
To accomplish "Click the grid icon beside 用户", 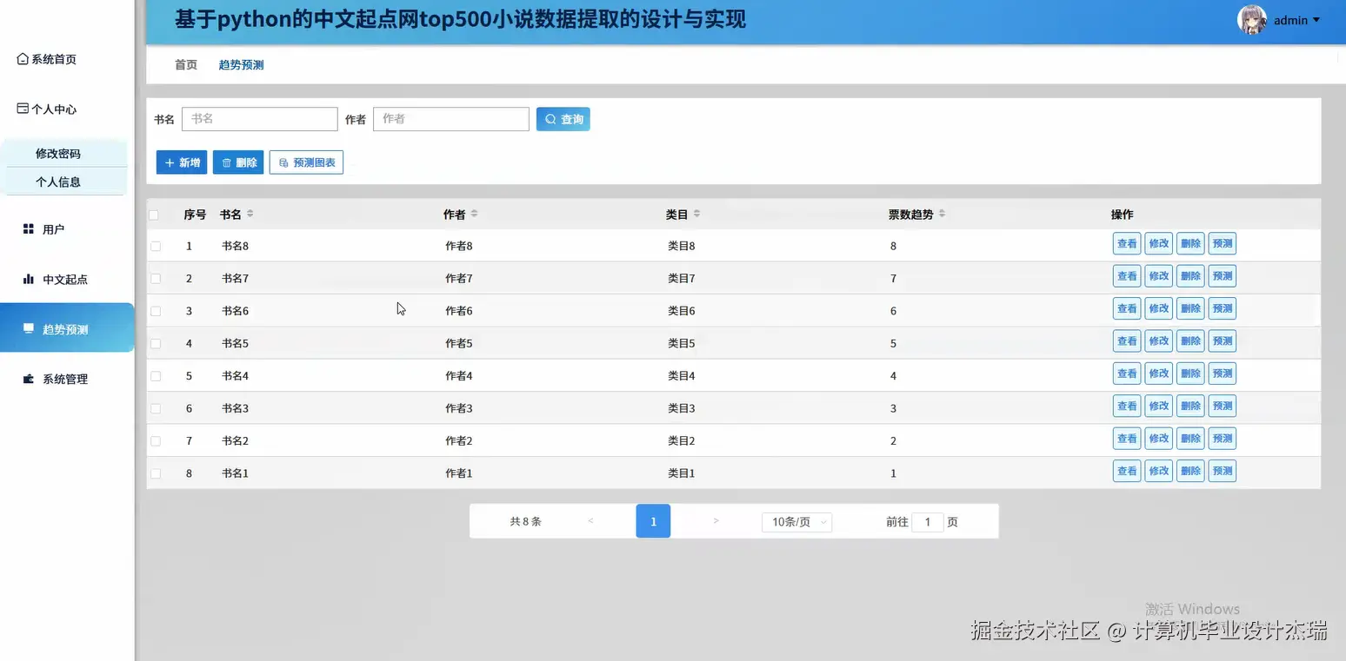I will point(28,228).
